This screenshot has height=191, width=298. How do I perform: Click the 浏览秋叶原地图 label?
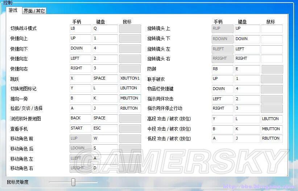[x=26, y=119]
